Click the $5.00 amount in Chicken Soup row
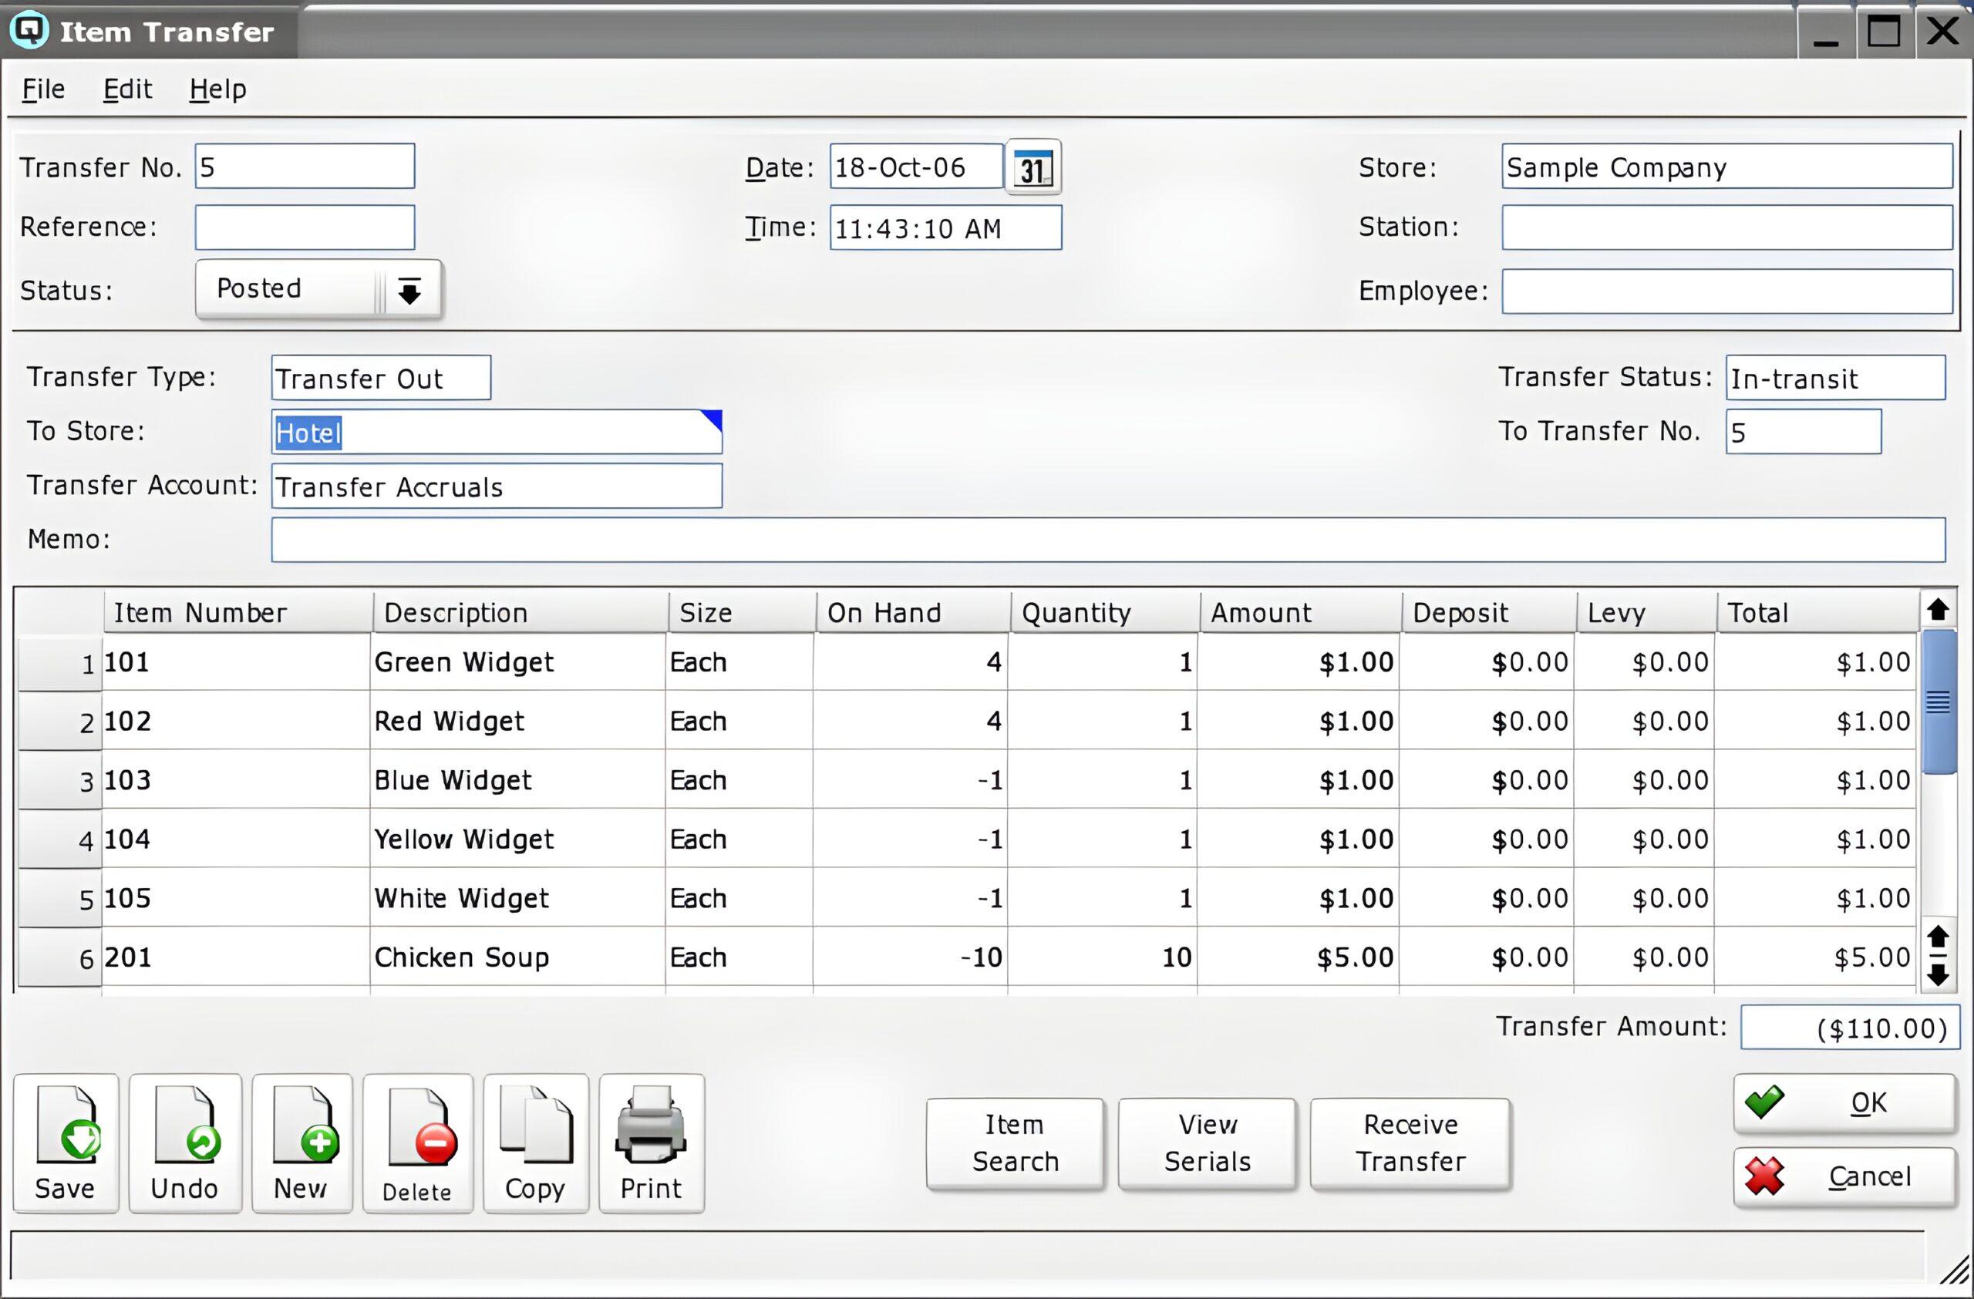Image resolution: width=1974 pixels, height=1299 pixels. pos(1298,957)
